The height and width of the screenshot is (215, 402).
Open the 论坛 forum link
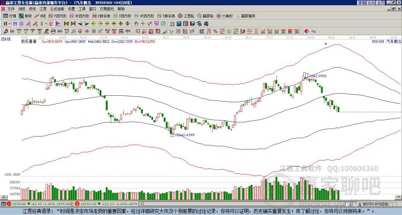tap(371, 2)
